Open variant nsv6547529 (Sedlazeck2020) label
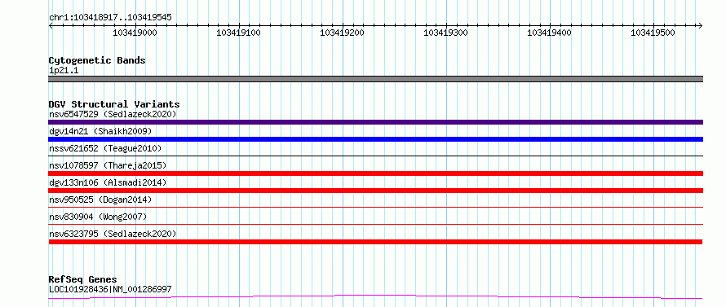Image resolution: width=726 pixels, height=307 pixels. (x=113, y=114)
